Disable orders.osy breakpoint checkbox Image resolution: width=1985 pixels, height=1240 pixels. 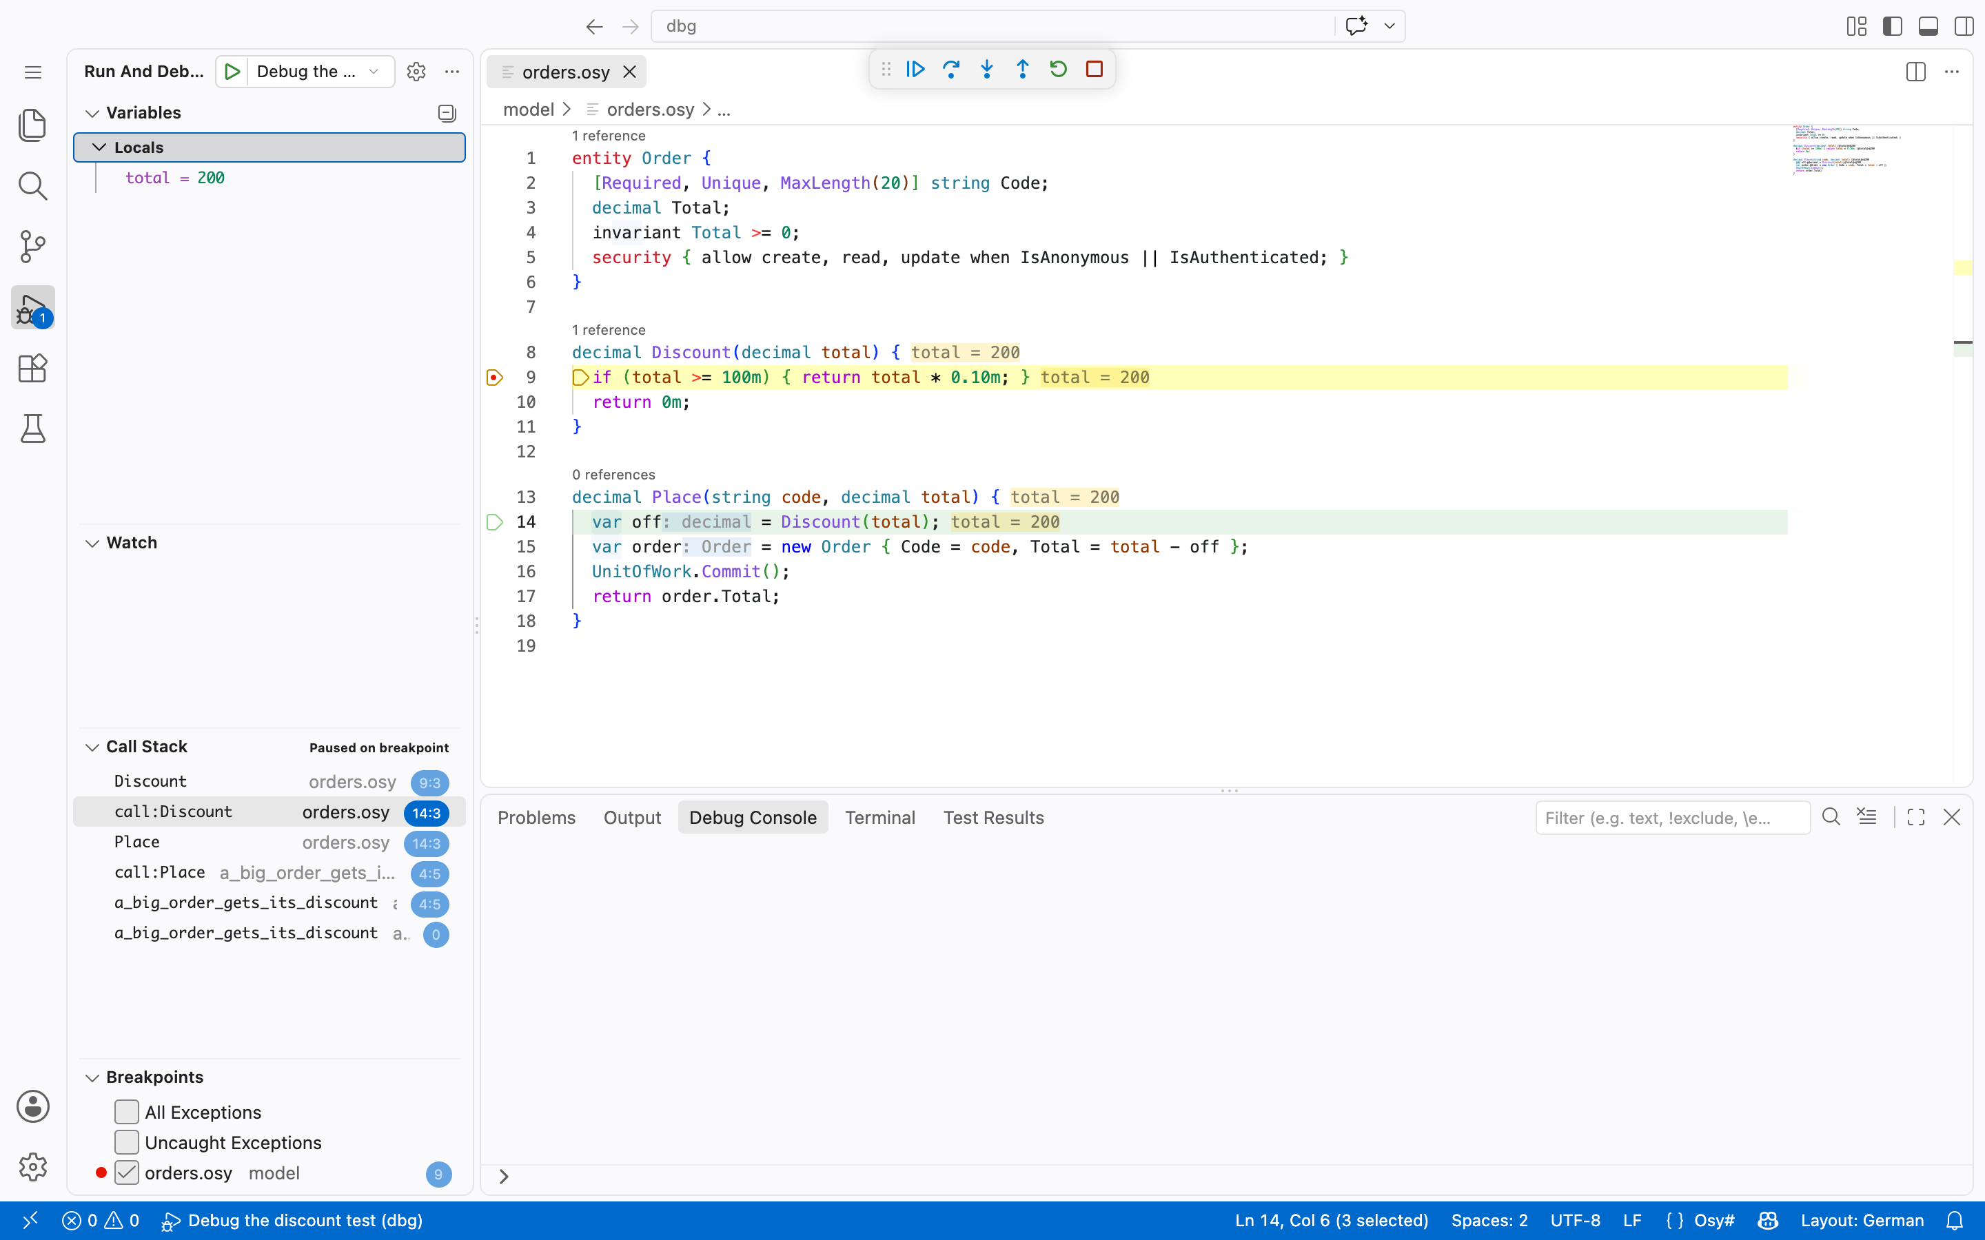pos(126,1172)
